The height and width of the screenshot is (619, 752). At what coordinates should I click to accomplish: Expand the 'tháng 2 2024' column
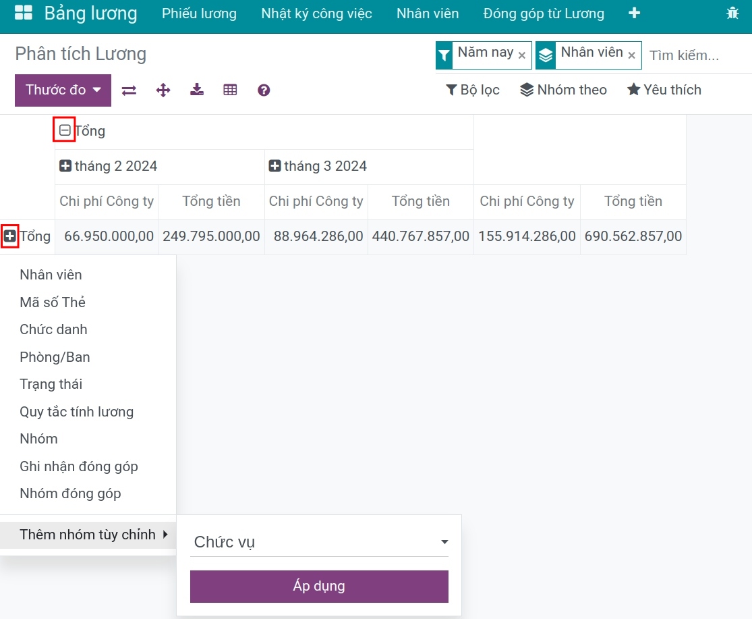point(65,166)
